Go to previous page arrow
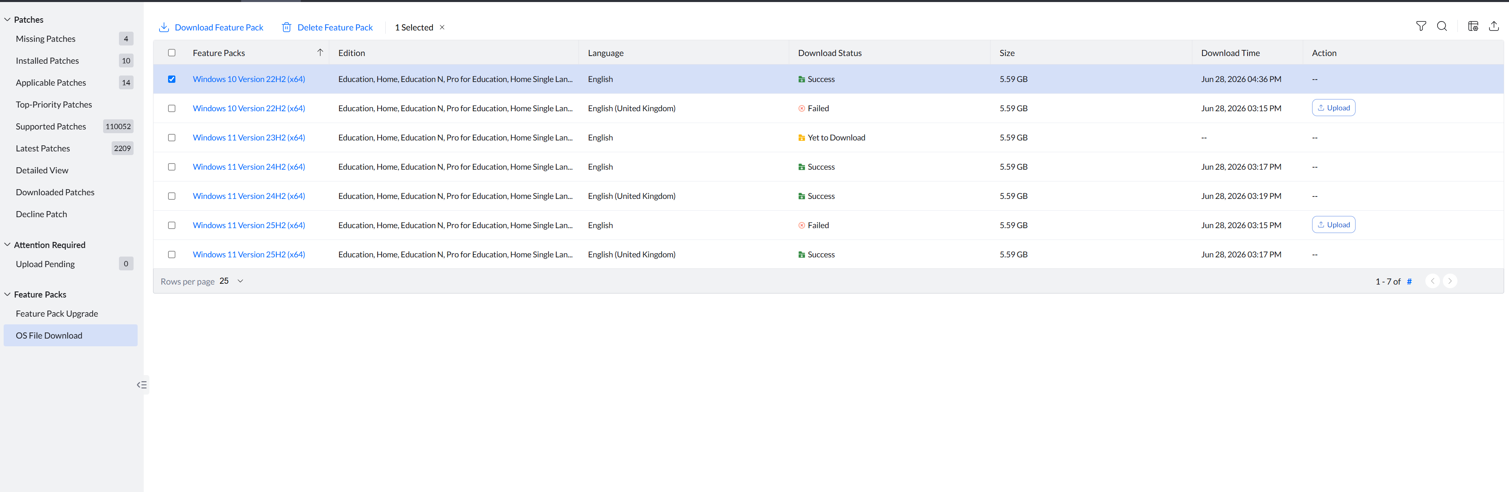Viewport: 1509px width, 492px height. tap(1432, 281)
